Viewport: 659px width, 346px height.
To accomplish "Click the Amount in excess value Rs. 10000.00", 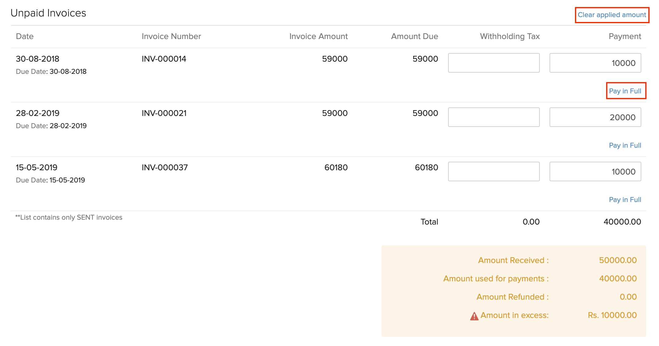I will click(612, 315).
